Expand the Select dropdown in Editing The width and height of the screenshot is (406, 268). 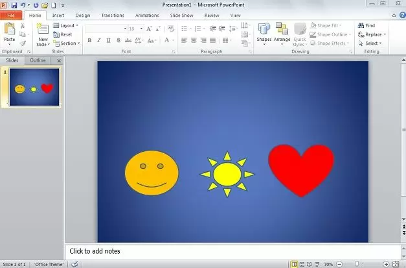tap(371, 43)
